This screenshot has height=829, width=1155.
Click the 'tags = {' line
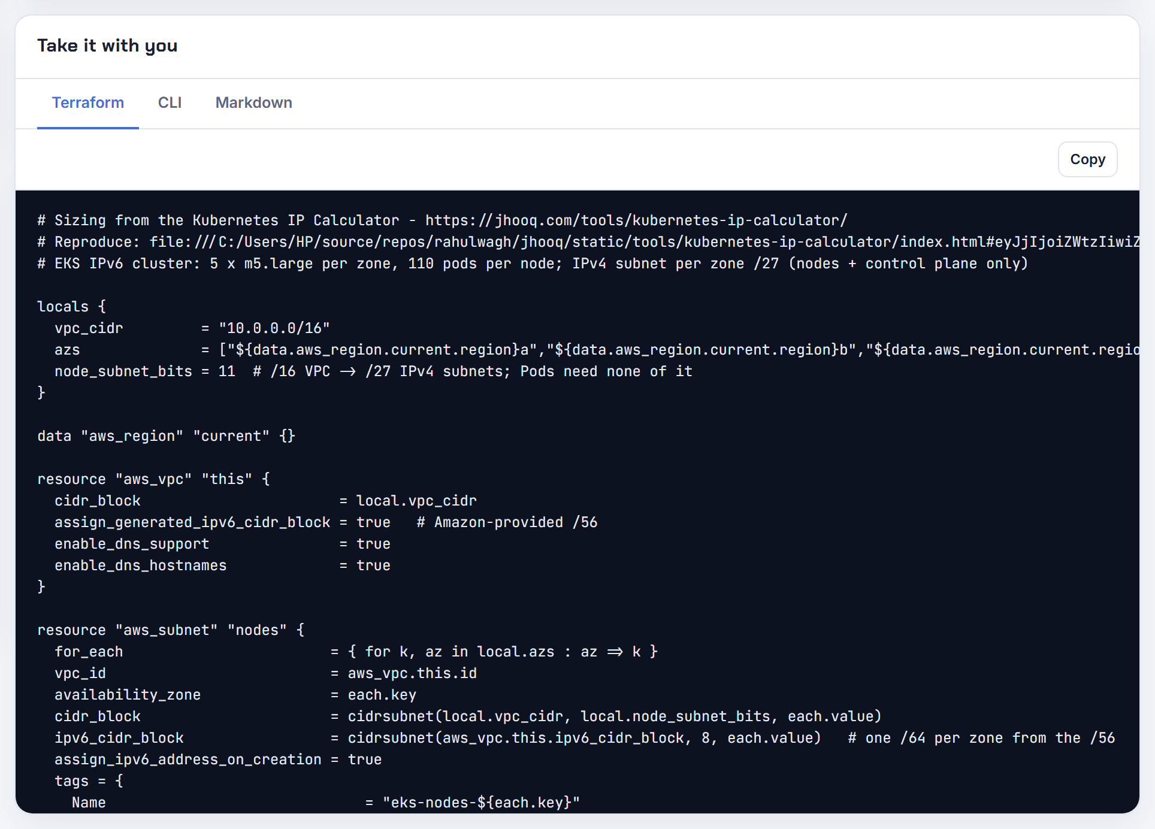89,781
